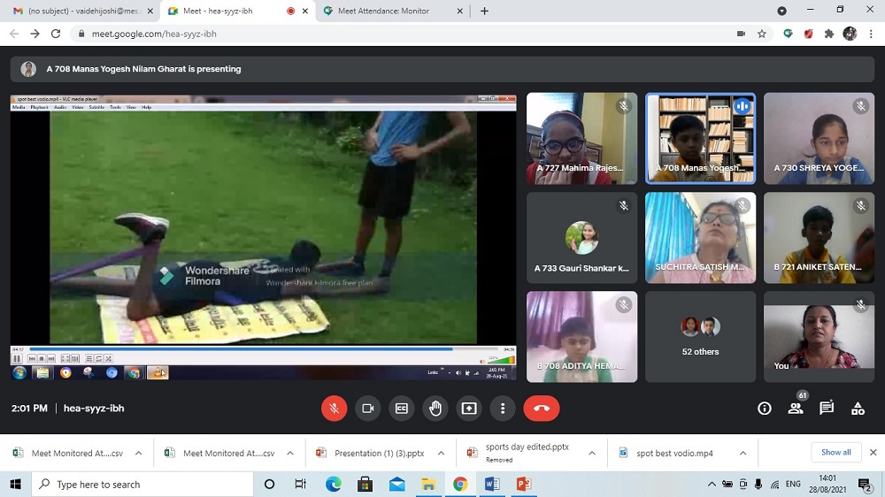
Task: Turn on closed captions
Action: (x=401, y=409)
